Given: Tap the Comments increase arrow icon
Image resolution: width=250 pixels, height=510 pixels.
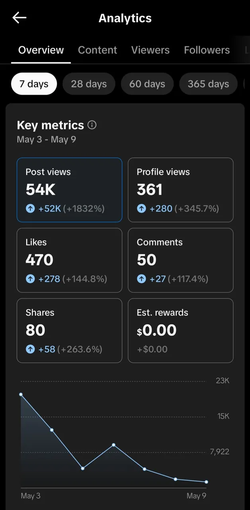Looking at the screenshot, I should [141, 279].
